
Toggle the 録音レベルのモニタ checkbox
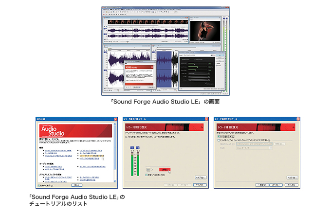pos(147,175)
